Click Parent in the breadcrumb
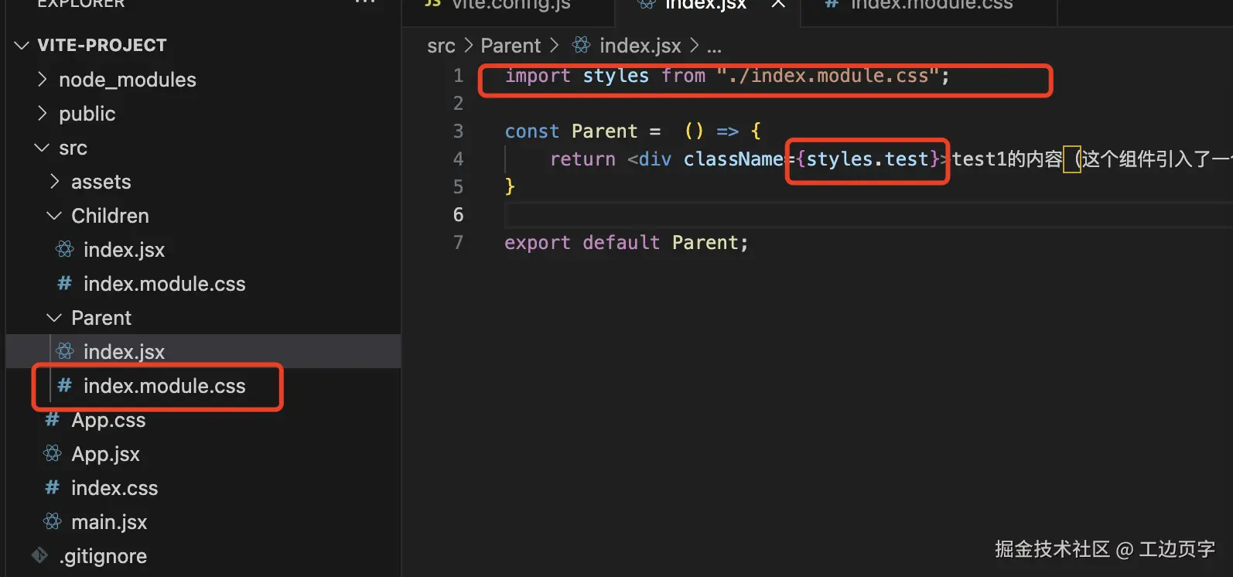Image resolution: width=1233 pixels, height=577 pixels. 511,46
